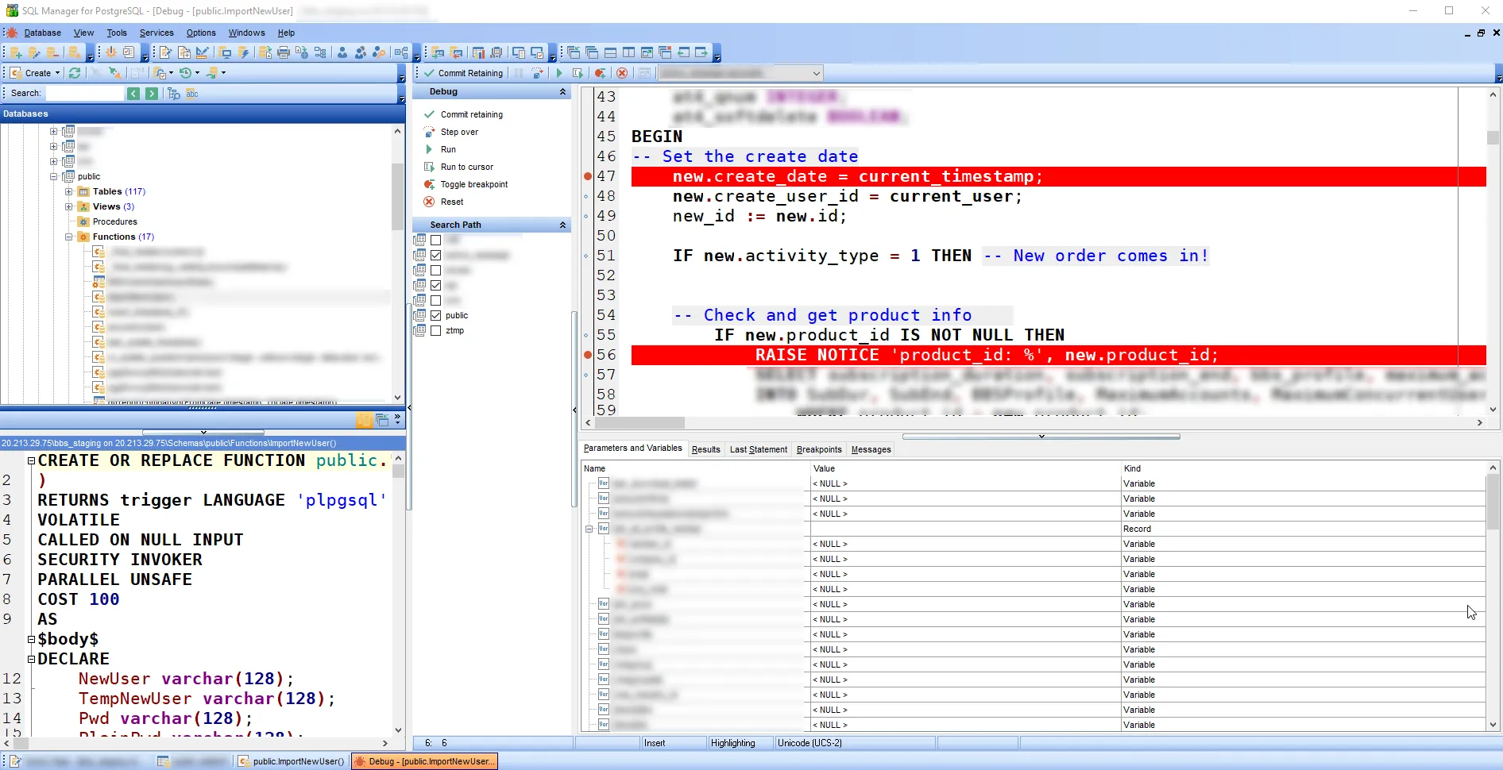The image size is (1503, 770).
Task: Click Step over in Debug panel
Action: [x=459, y=132]
